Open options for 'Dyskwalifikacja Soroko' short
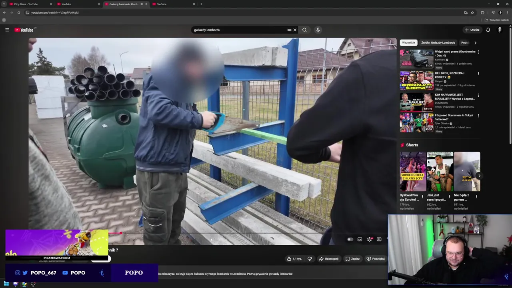Screen dimensions: 512x288 (x=422, y=196)
